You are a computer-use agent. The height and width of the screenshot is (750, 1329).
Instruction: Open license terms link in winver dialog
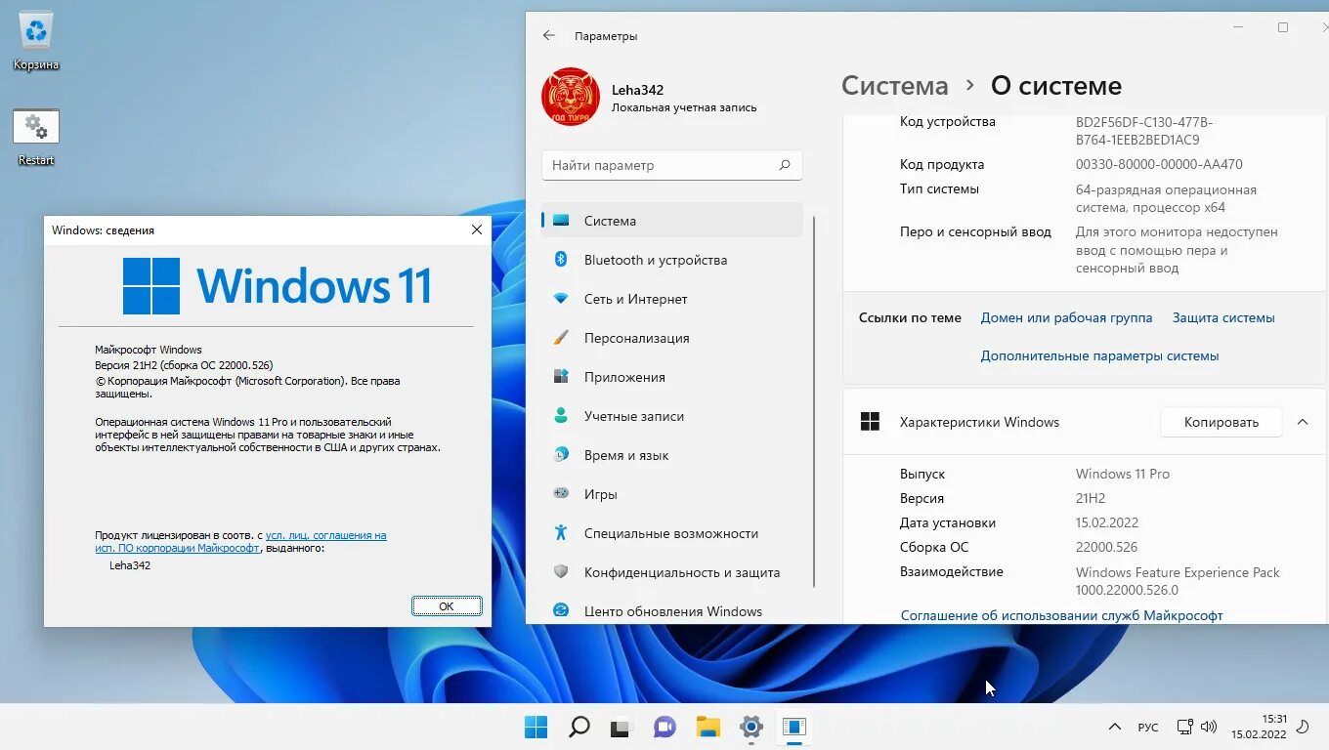pyautogui.click(x=242, y=542)
